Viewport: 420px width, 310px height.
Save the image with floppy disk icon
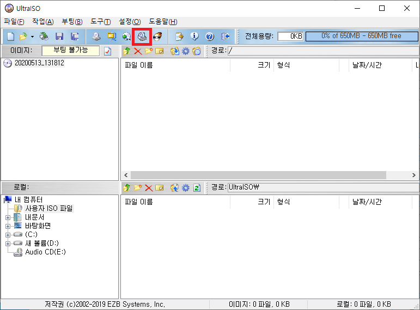59,36
